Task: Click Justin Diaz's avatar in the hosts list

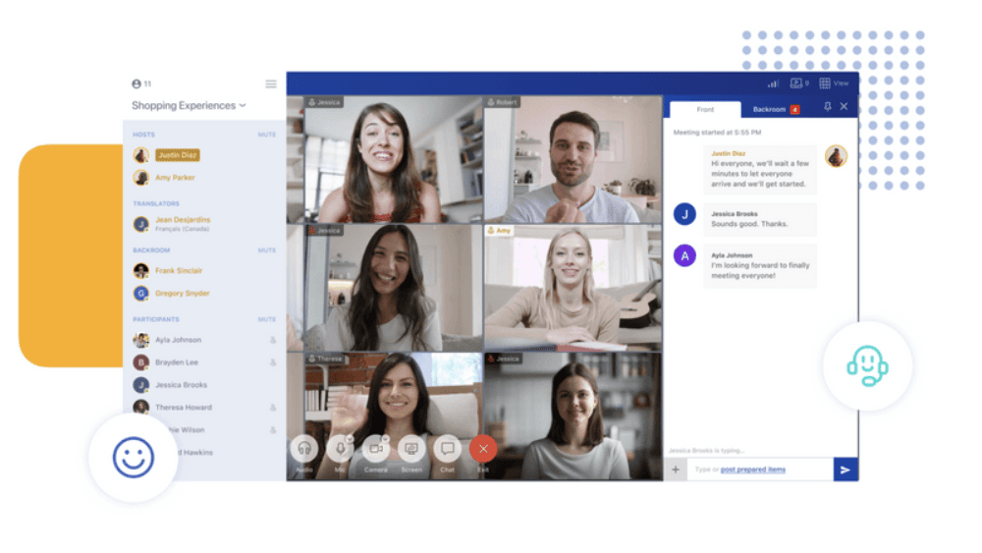Action: click(140, 154)
